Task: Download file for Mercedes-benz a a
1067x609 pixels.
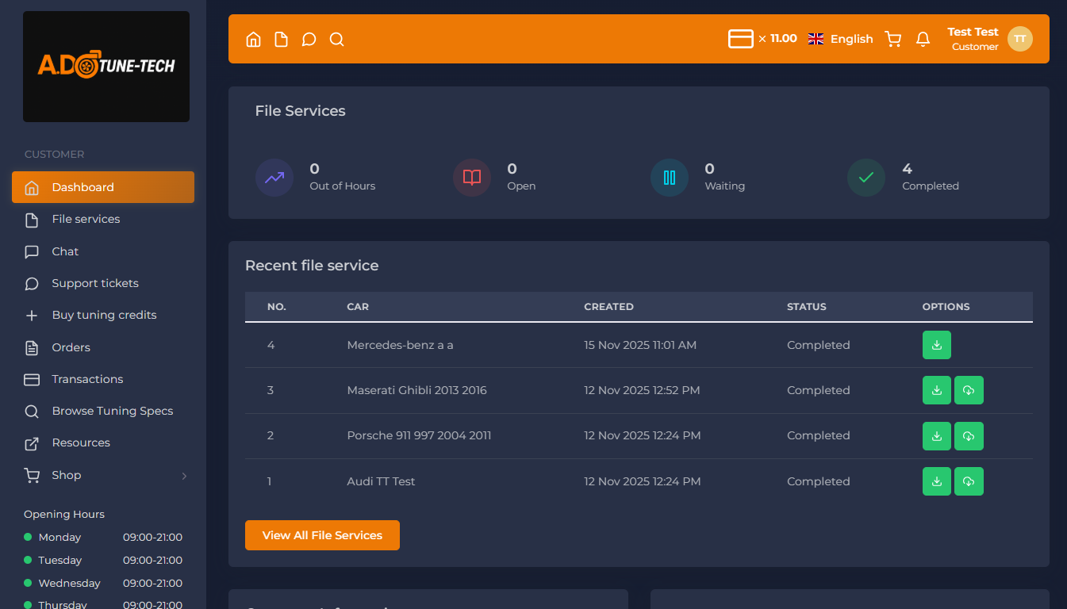Action: (x=937, y=345)
